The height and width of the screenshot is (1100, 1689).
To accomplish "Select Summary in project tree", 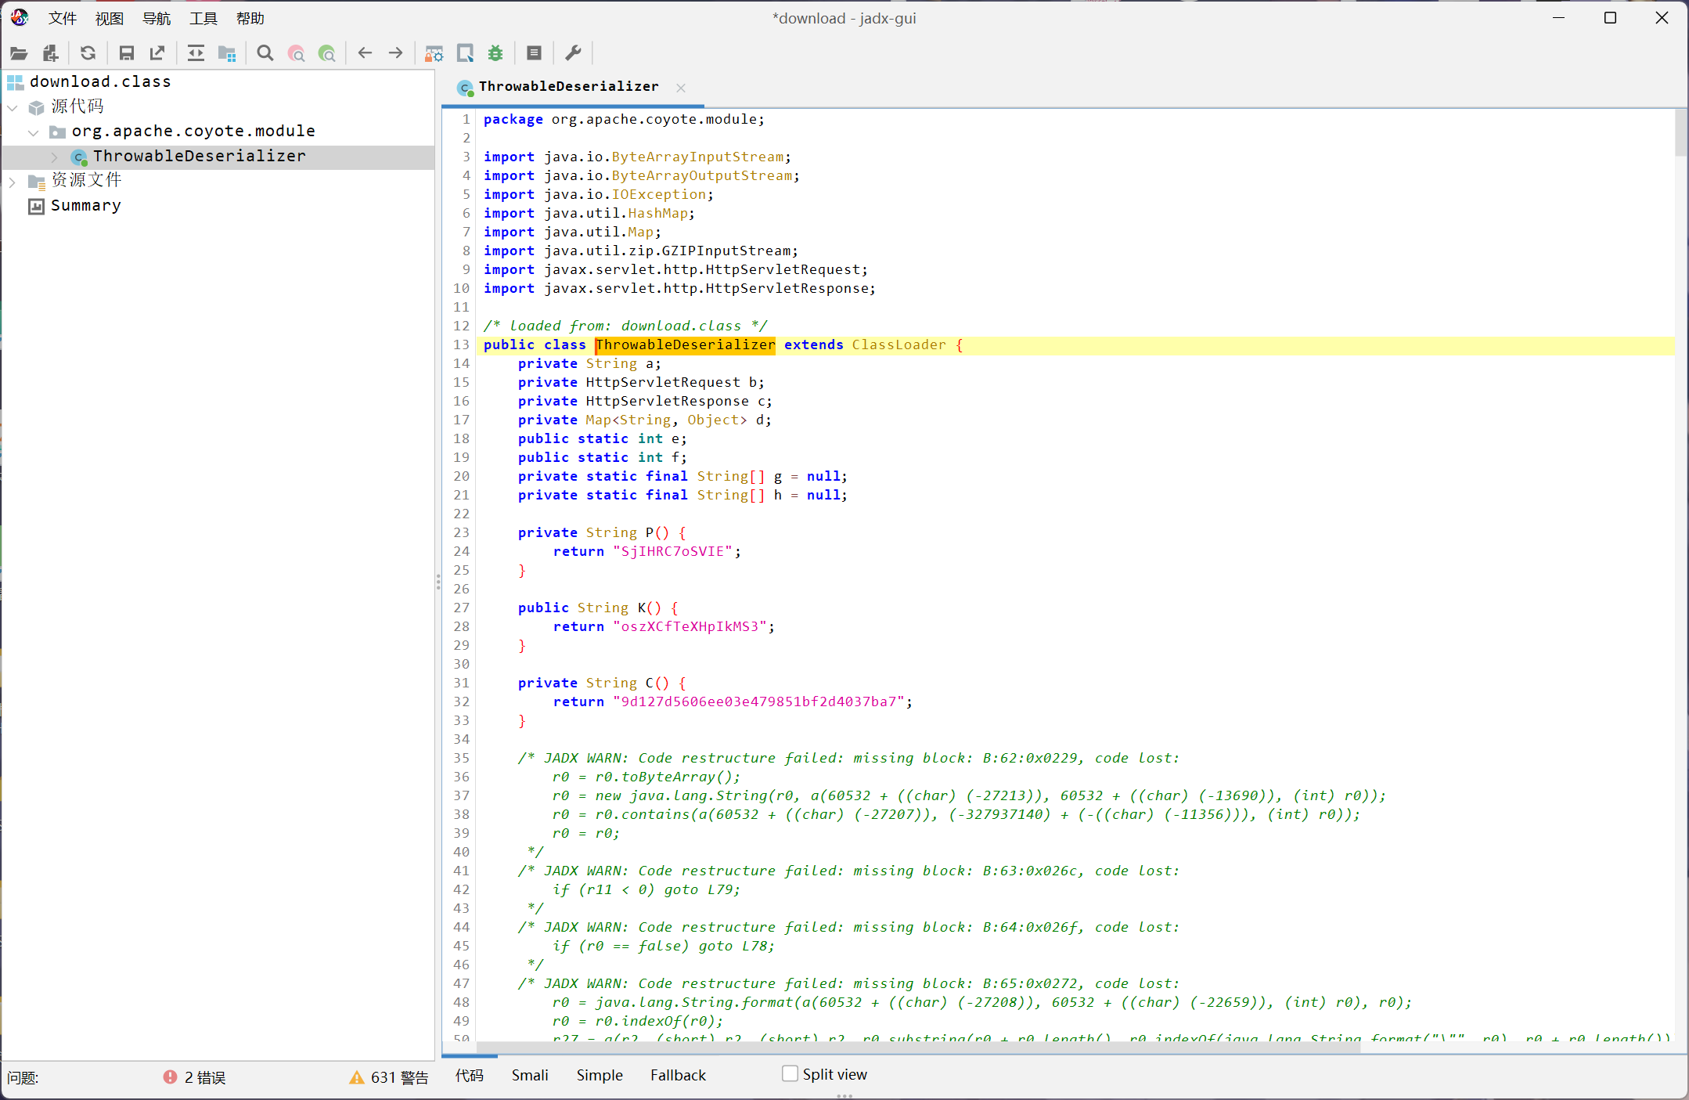I will point(86,206).
